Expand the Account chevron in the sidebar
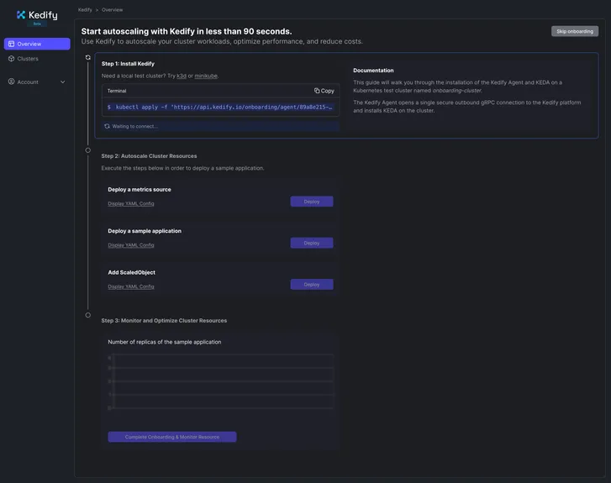 click(x=63, y=82)
